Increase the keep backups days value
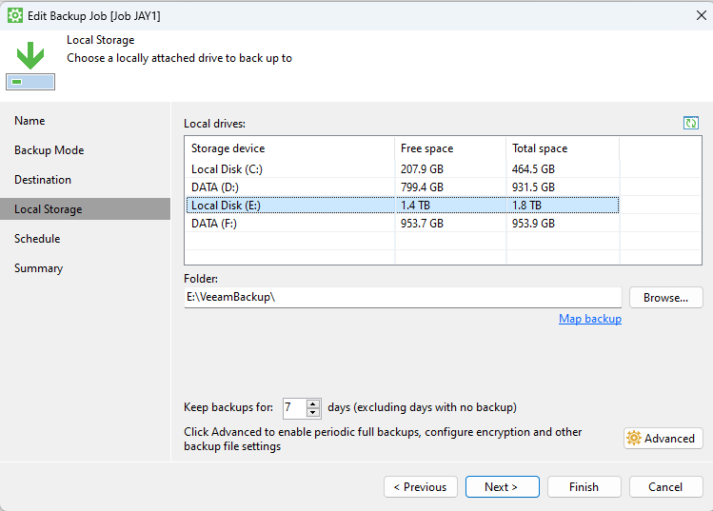 tap(313, 403)
